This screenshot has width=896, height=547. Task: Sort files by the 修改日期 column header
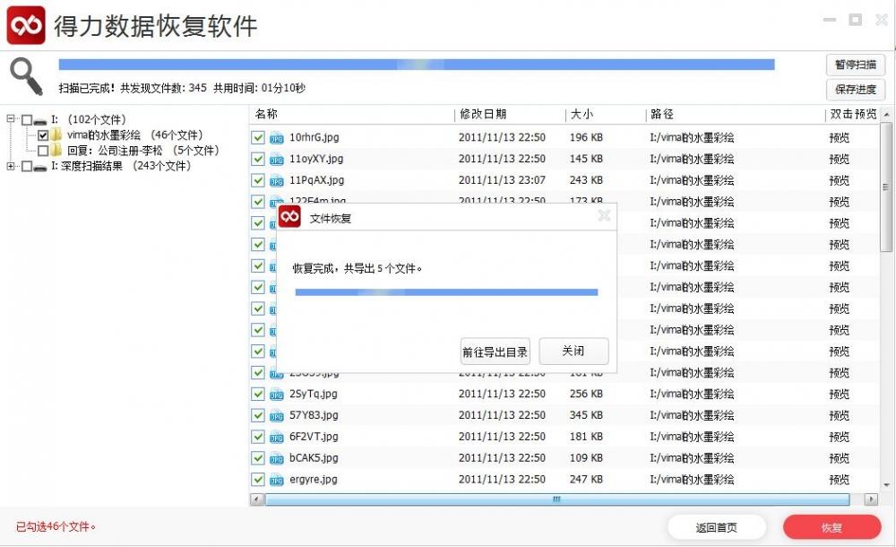[x=484, y=114]
